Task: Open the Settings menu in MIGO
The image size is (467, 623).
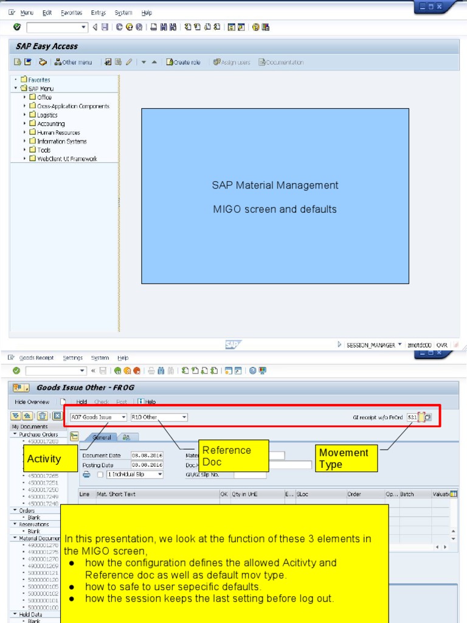Action: pos(73,358)
